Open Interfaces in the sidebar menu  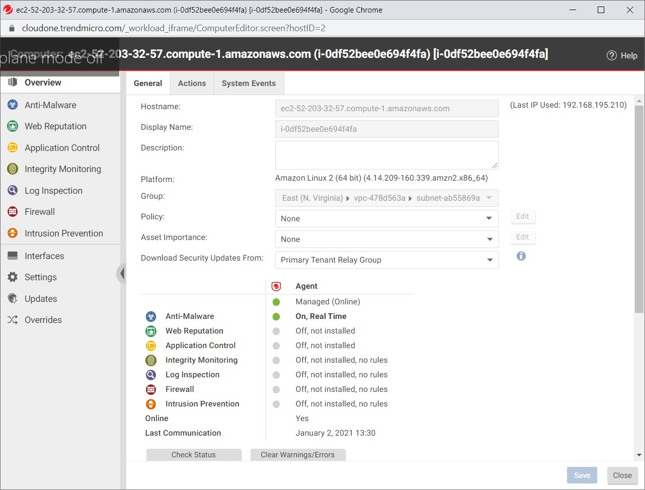click(x=60, y=256)
